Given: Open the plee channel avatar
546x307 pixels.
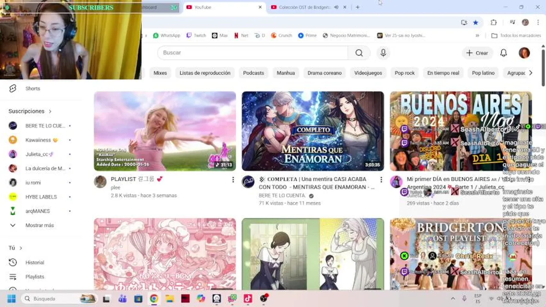Looking at the screenshot, I should pos(100,182).
